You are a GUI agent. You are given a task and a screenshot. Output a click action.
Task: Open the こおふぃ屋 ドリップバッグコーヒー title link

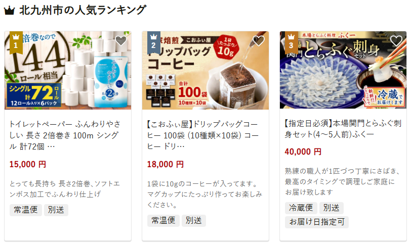202,135
